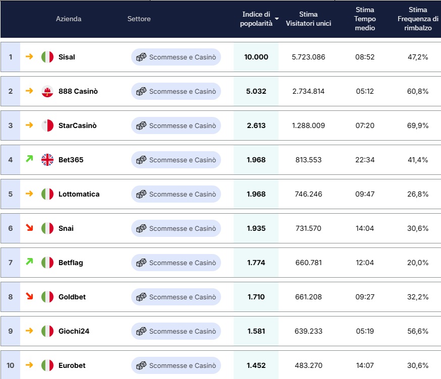The width and height of the screenshot is (441, 379).
Task: Click the Malta flag next to StarCasinò
Action: 47,125
